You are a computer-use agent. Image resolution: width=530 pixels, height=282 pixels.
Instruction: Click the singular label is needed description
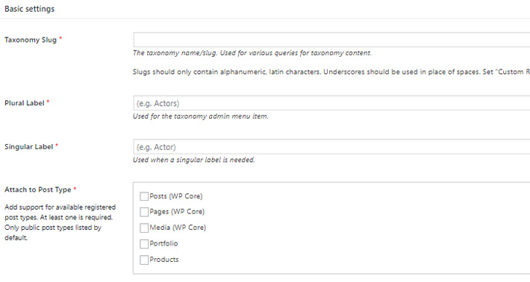click(x=193, y=160)
